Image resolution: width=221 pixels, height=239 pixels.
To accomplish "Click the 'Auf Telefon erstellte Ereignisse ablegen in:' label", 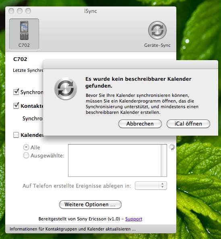I will (77, 186).
